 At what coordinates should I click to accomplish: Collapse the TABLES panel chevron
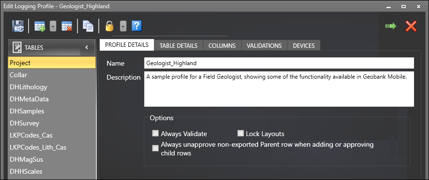click(x=87, y=47)
